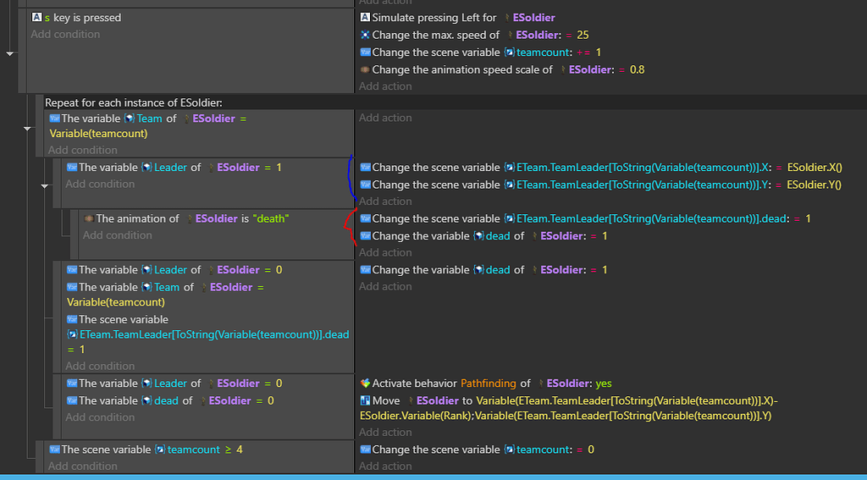Add condition under 's key is pressed'
Screen dimensions: 867x480
tap(65, 35)
